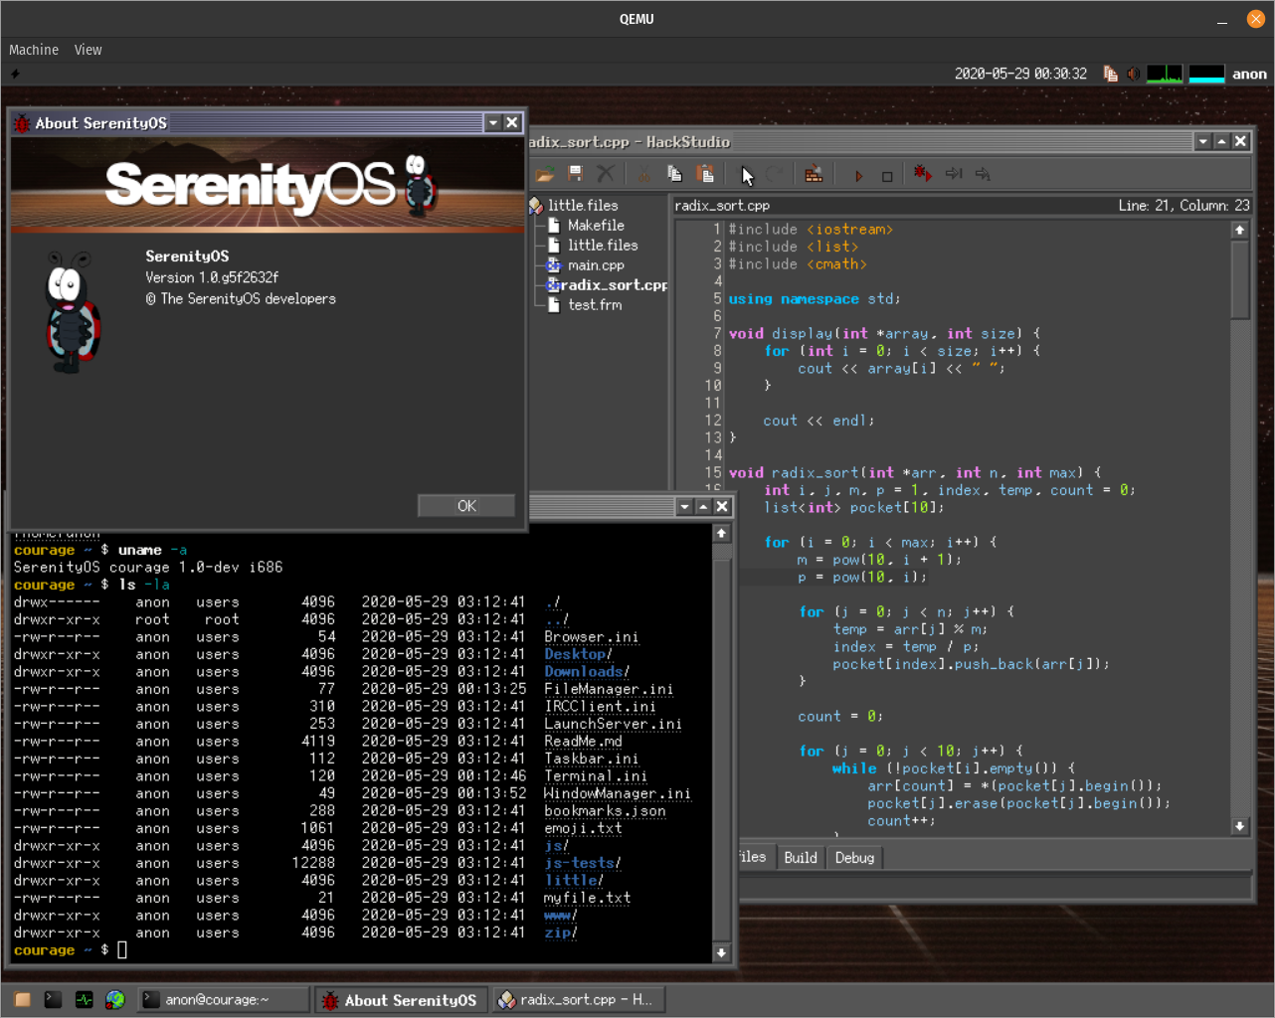The height and width of the screenshot is (1018, 1275).
Task: Save the file using the floppy disk icon
Action: [575, 174]
